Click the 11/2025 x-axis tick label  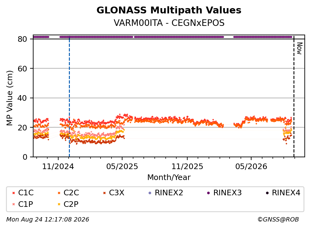187,167
